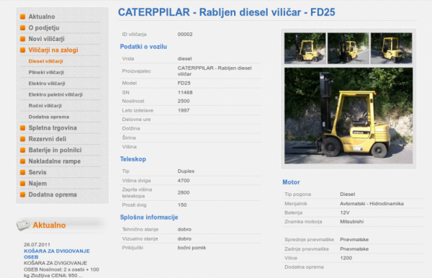Open Ročni viličarji submenu link
Viewport: 432px width, 278px height.
pos(45,106)
